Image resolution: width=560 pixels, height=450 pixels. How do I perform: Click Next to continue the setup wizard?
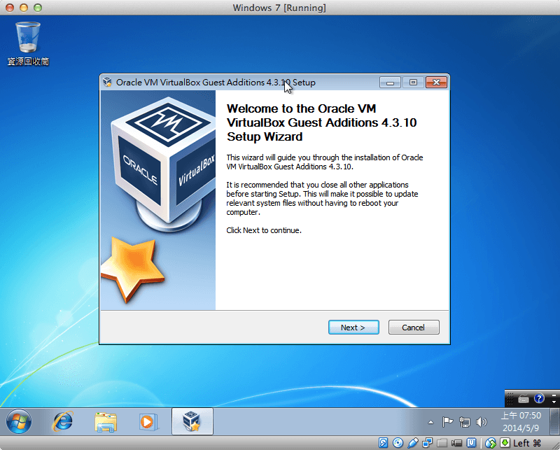pyautogui.click(x=353, y=327)
